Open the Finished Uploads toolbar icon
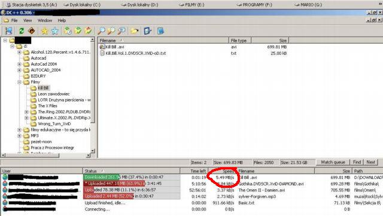The width and height of the screenshot is (383, 216). (x=88, y=31)
